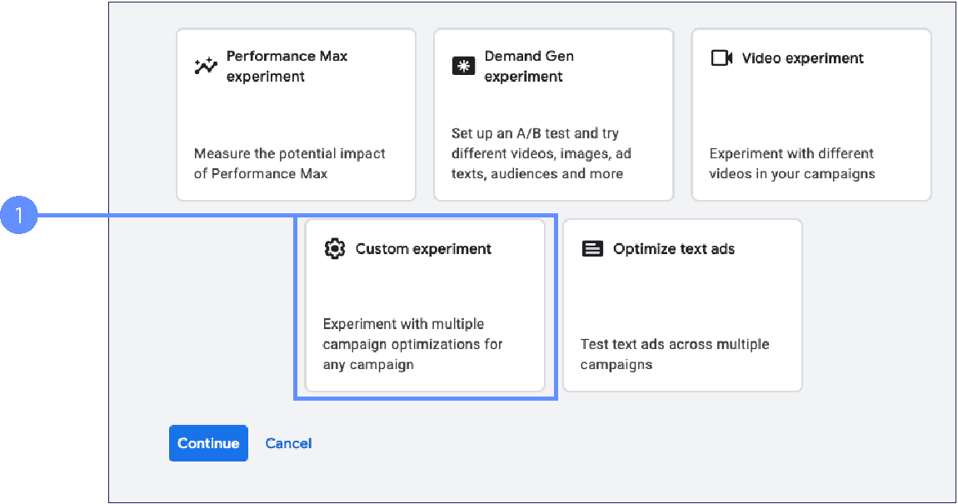Choose the Demand Gen experiment title
The width and height of the screenshot is (958, 504).
point(529,67)
